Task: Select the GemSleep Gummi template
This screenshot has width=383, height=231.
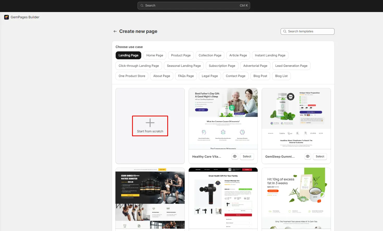Action: click(320, 156)
